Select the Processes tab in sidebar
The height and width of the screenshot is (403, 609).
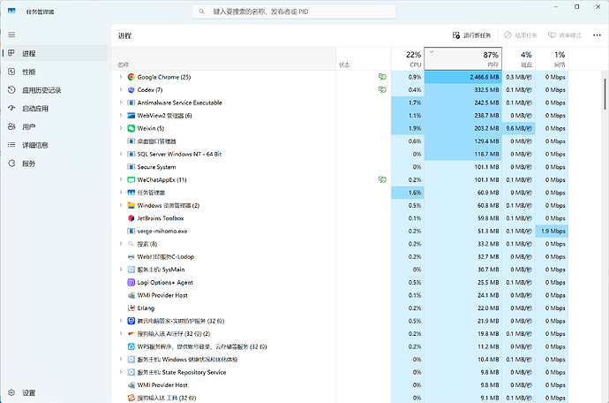point(55,53)
